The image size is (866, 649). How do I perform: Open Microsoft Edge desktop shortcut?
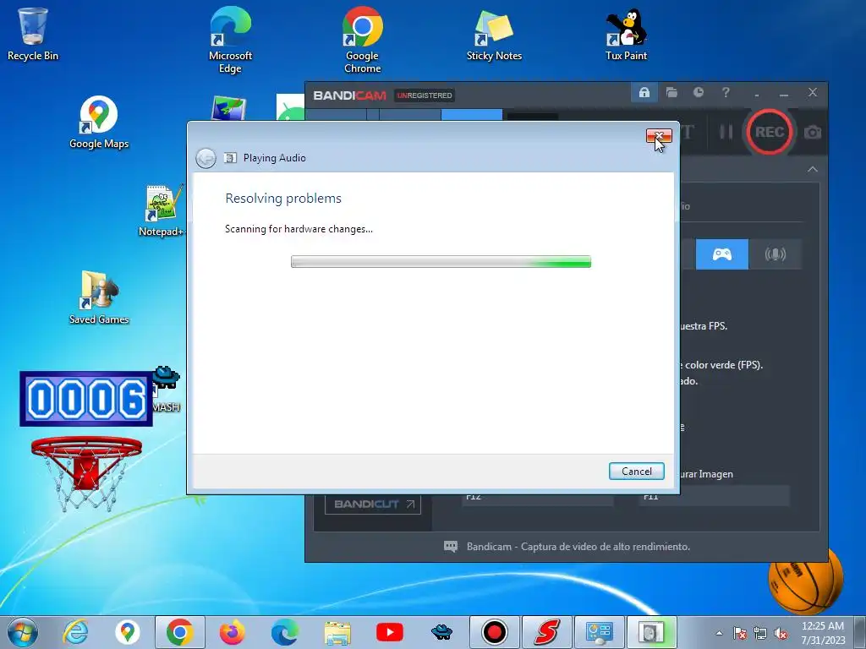[x=230, y=40]
